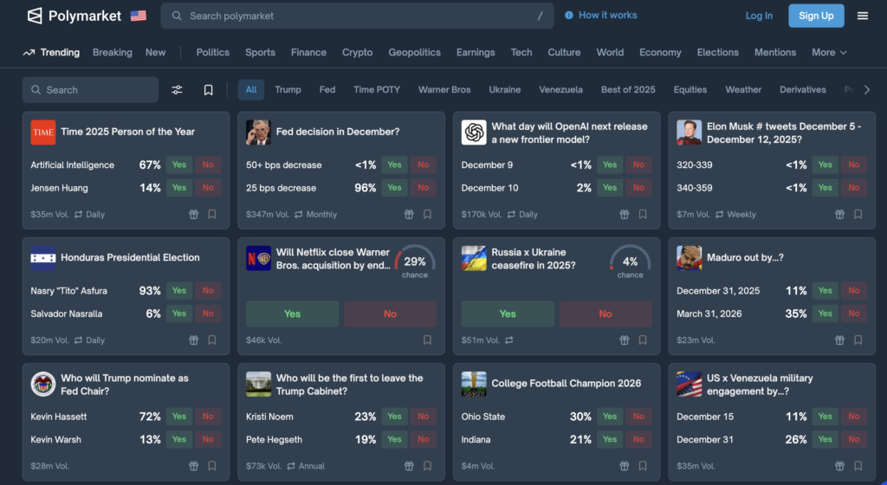Click the bookmark icon beside the filter
Image resolution: width=887 pixels, height=485 pixels.
pyautogui.click(x=208, y=90)
